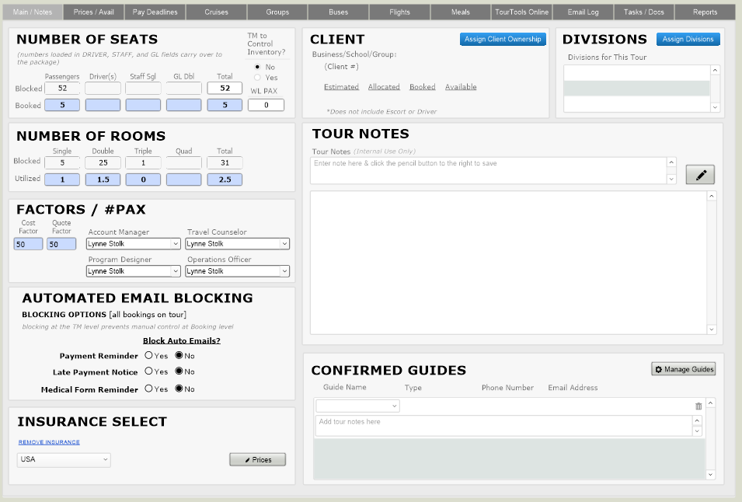Click the Estimated link under Client
Screen dimensions: 742x502
[341, 86]
